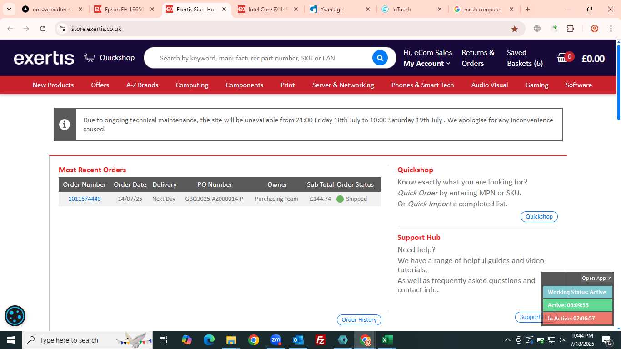621x349 pixels.
Task: Open Zoom from the taskbar
Action: coord(276,340)
